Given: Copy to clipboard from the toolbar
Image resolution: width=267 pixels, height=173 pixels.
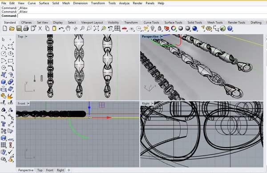Looking at the screenshot, I should pos(47,28).
